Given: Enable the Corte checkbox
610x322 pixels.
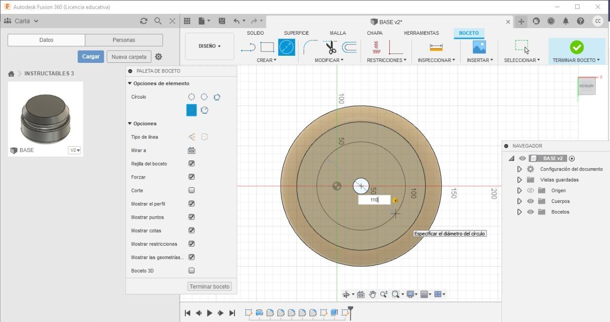Looking at the screenshot, I should (x=192, y=190).
